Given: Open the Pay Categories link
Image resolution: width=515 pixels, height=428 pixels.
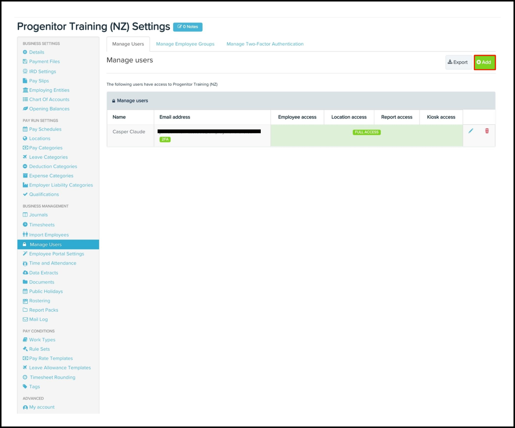Looking at the screenshot, I should pos(46,148).
